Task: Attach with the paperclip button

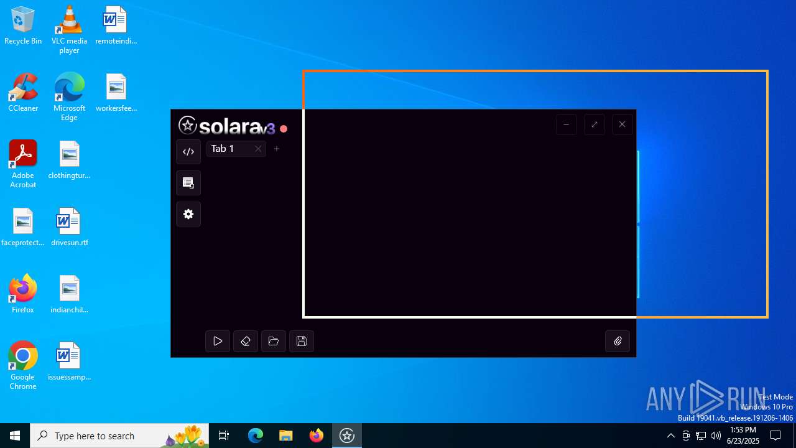Action: click(618, 341)
